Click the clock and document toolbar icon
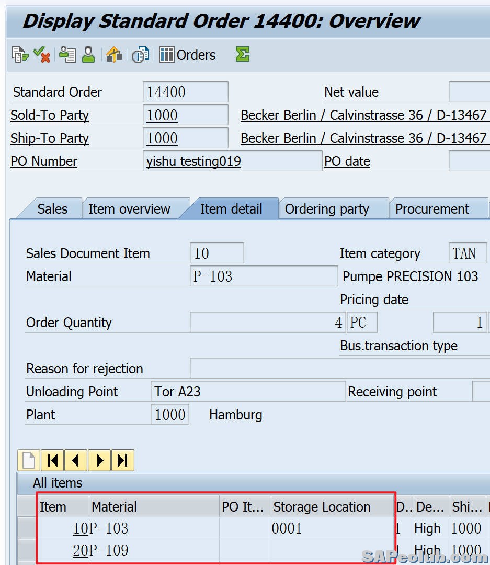 pos(140,54)
